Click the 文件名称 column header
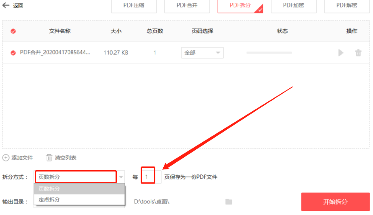This screenshot has height=215, width=373. point(60,31)
